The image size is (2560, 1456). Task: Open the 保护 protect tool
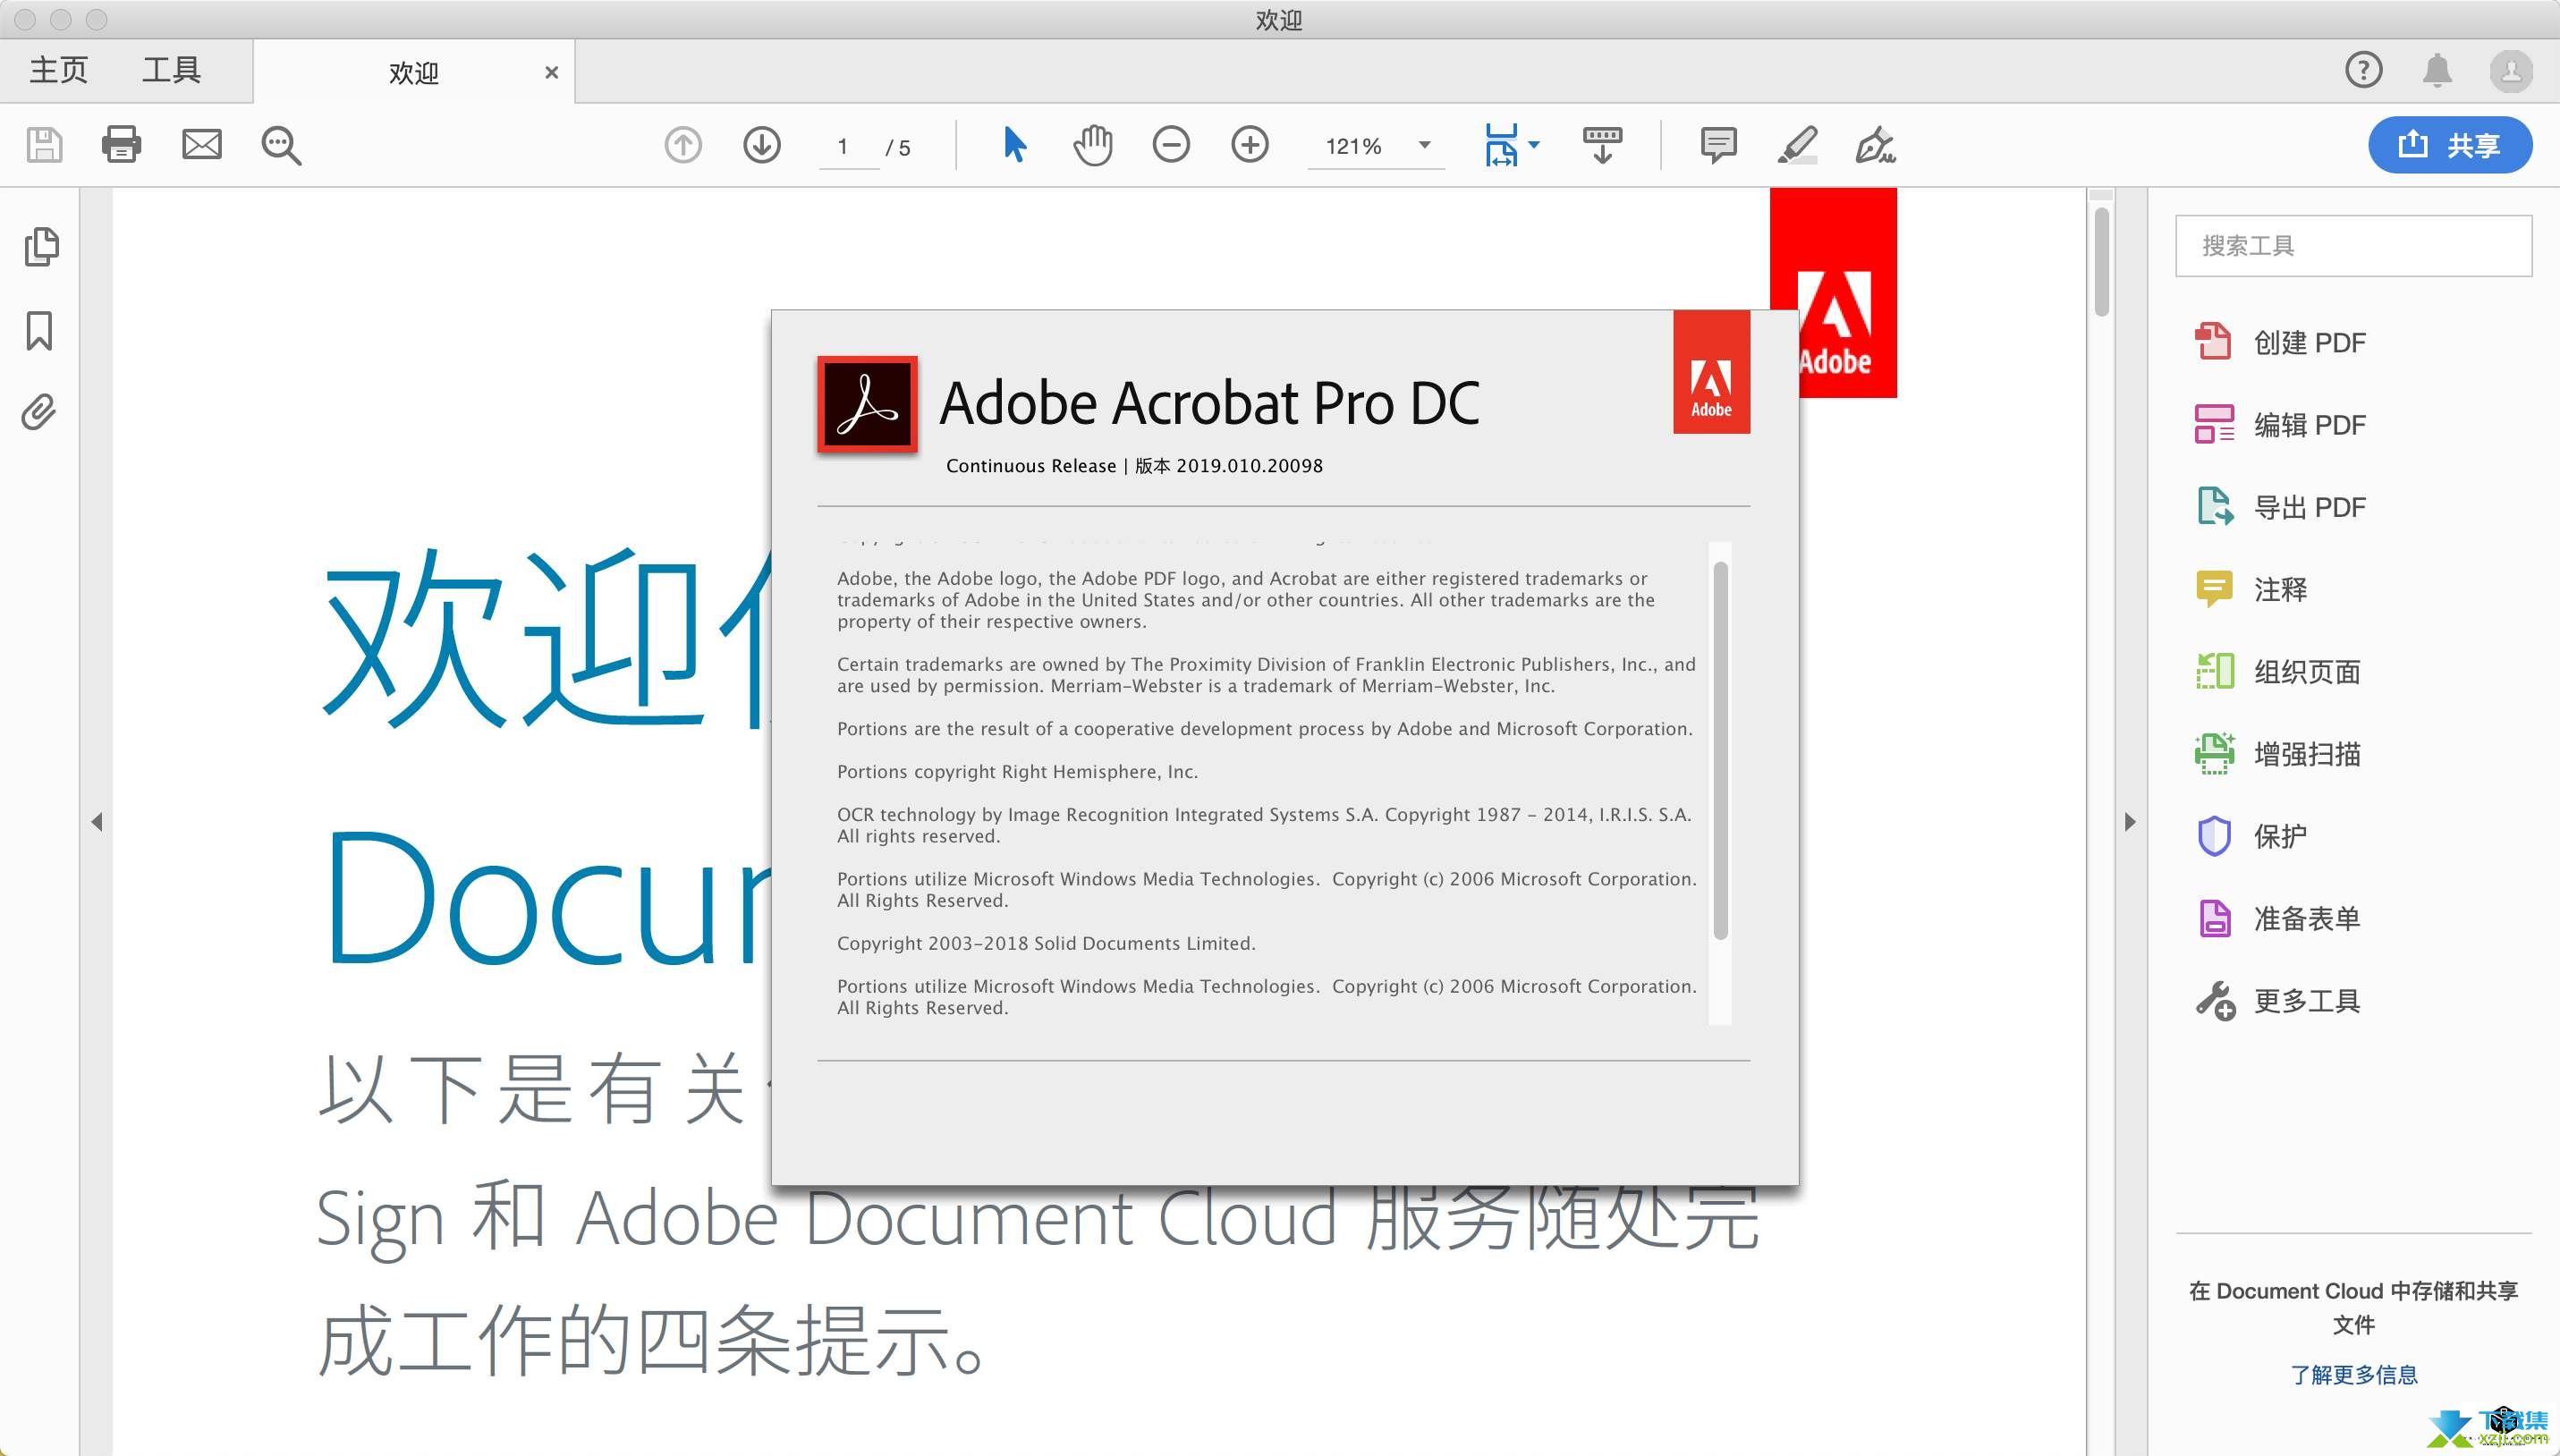pos(2251,835)
